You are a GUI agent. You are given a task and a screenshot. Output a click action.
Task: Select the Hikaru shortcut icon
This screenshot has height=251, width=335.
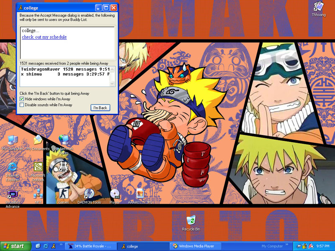pyautogui.click(x=64, y=170)
